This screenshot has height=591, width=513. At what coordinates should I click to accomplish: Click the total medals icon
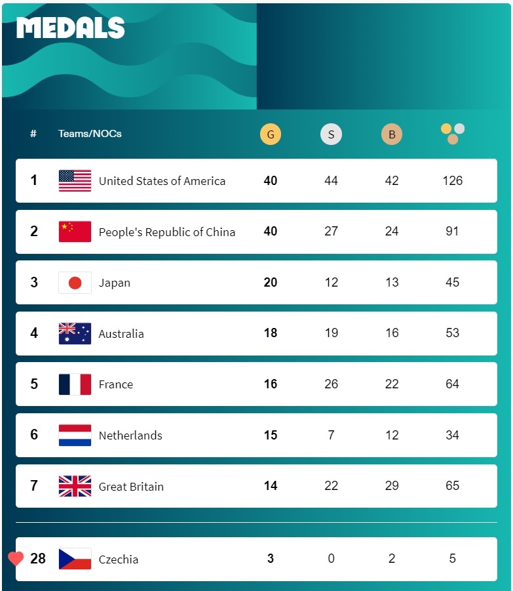pos(453,134)
